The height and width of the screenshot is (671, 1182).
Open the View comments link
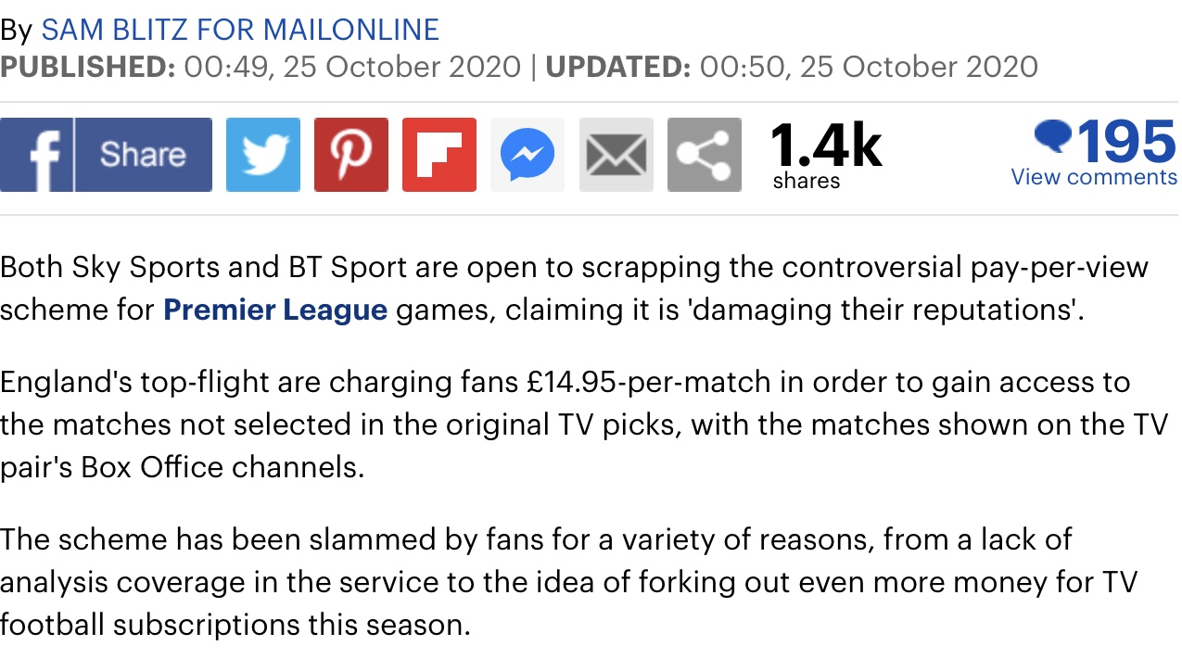pos(1094,177)
